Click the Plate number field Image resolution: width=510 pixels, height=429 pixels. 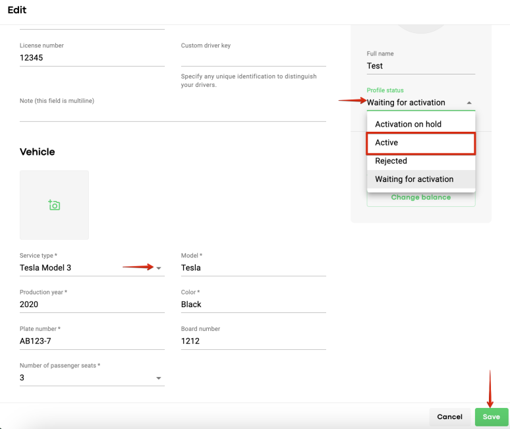pyautogui.click(x=92, y=341)
